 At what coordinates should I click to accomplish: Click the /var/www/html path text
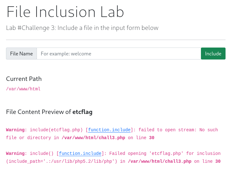pyautogui.click(x=23, y=89)
